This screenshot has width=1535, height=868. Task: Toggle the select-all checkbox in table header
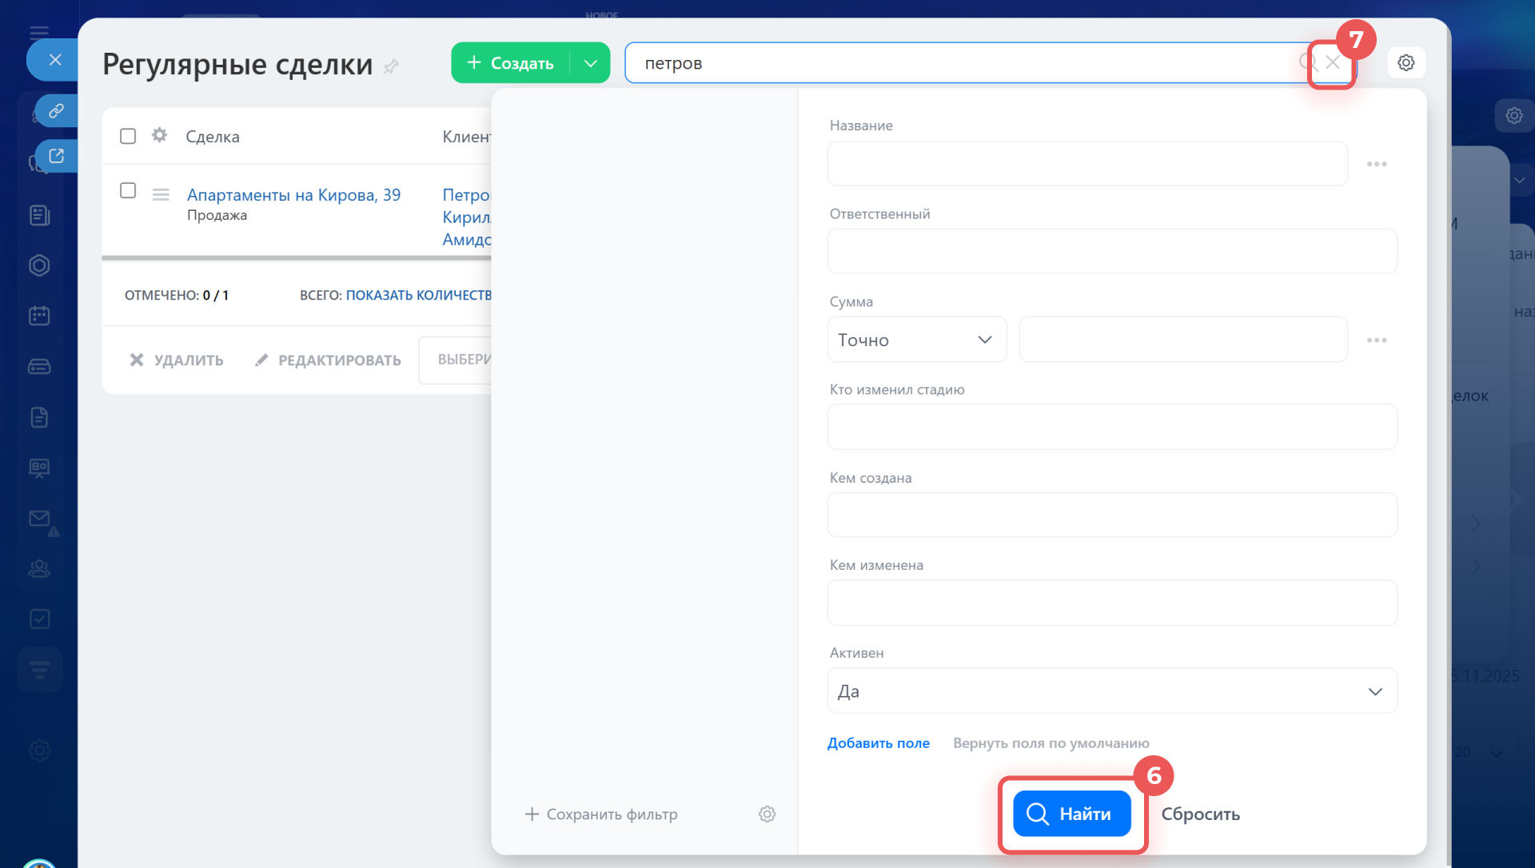[128, 136]
